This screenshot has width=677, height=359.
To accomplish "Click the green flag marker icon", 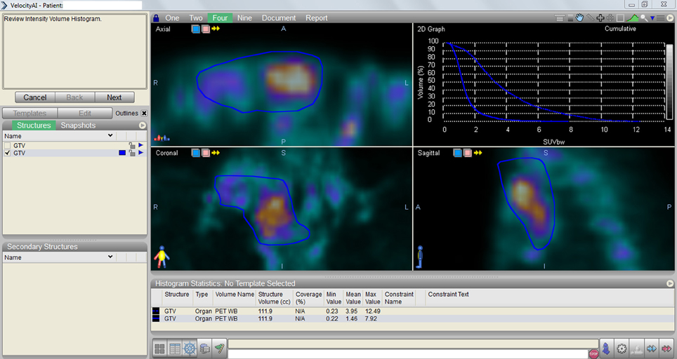I will tap(220, 348).
